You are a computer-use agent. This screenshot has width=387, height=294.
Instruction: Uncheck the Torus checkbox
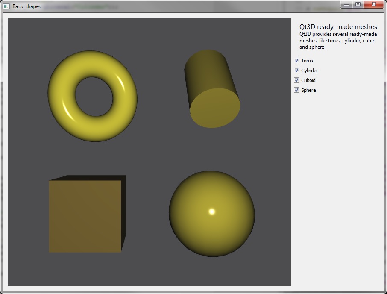coord(296,60)
